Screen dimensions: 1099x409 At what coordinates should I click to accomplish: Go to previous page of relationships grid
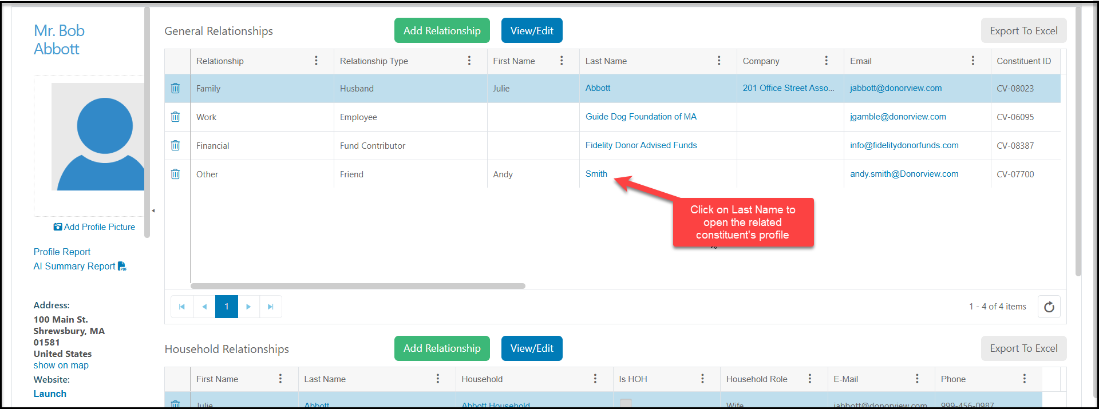point(204,307)
